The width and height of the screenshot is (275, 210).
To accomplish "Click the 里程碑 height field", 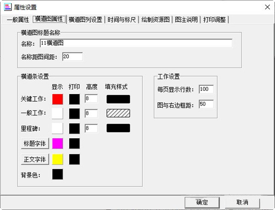I will 91,128.
